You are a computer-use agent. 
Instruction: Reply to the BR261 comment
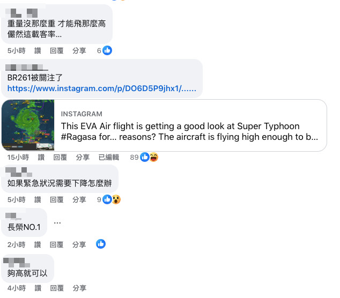click(60, 158)
